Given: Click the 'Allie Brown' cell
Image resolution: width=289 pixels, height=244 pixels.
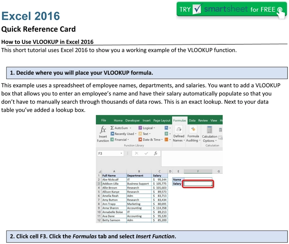Looking at the screenshot, I should click(x=114, y=188).
